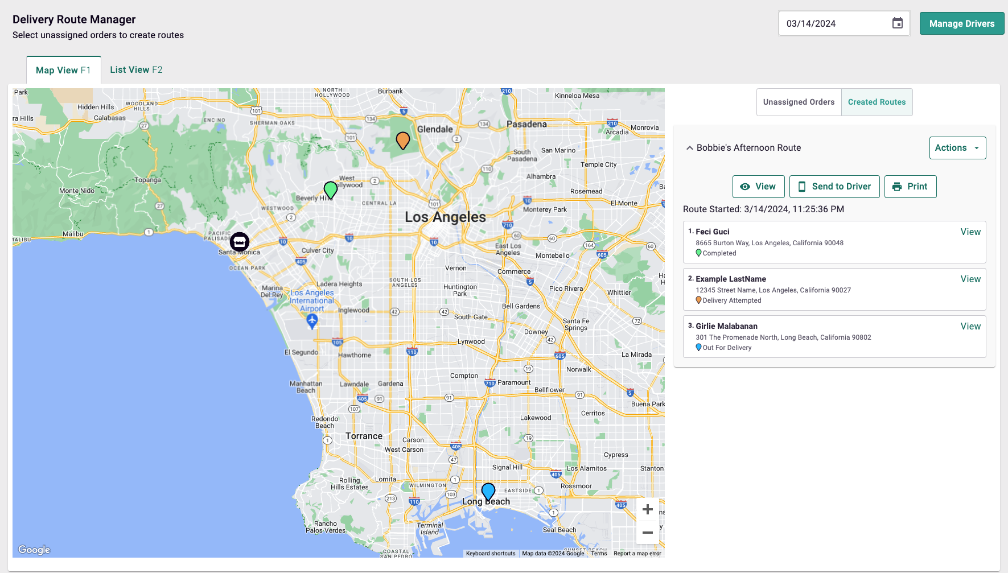Click the Example LastName stop name
This screenshot has width=1008, height=573.
(731, 279)
